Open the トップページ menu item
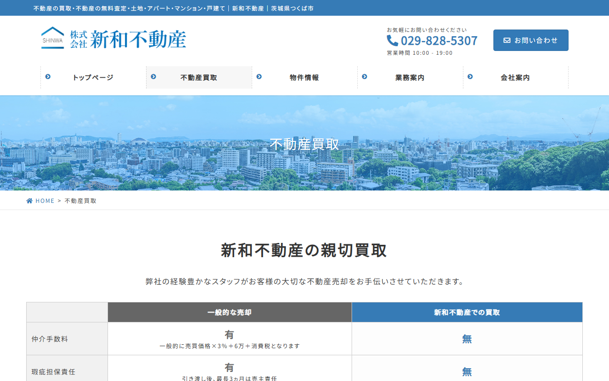Viewport: 609px width, 381px height. point(93,78)
